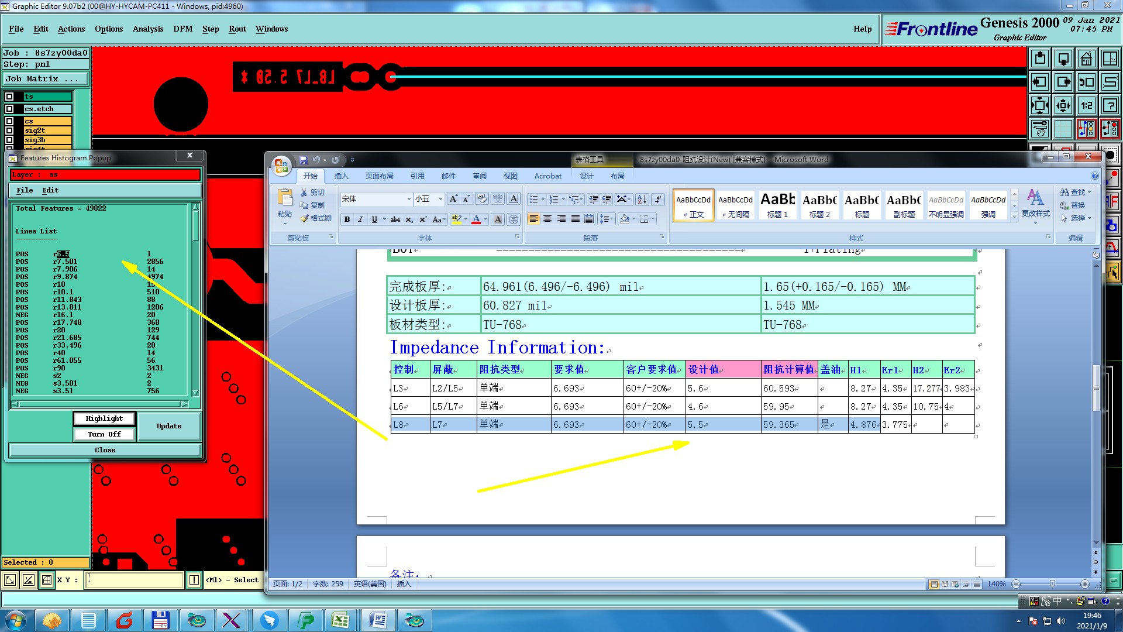Toggle the ts layer display box
The image size is (1123, 632).
click(x=9, y=97)
